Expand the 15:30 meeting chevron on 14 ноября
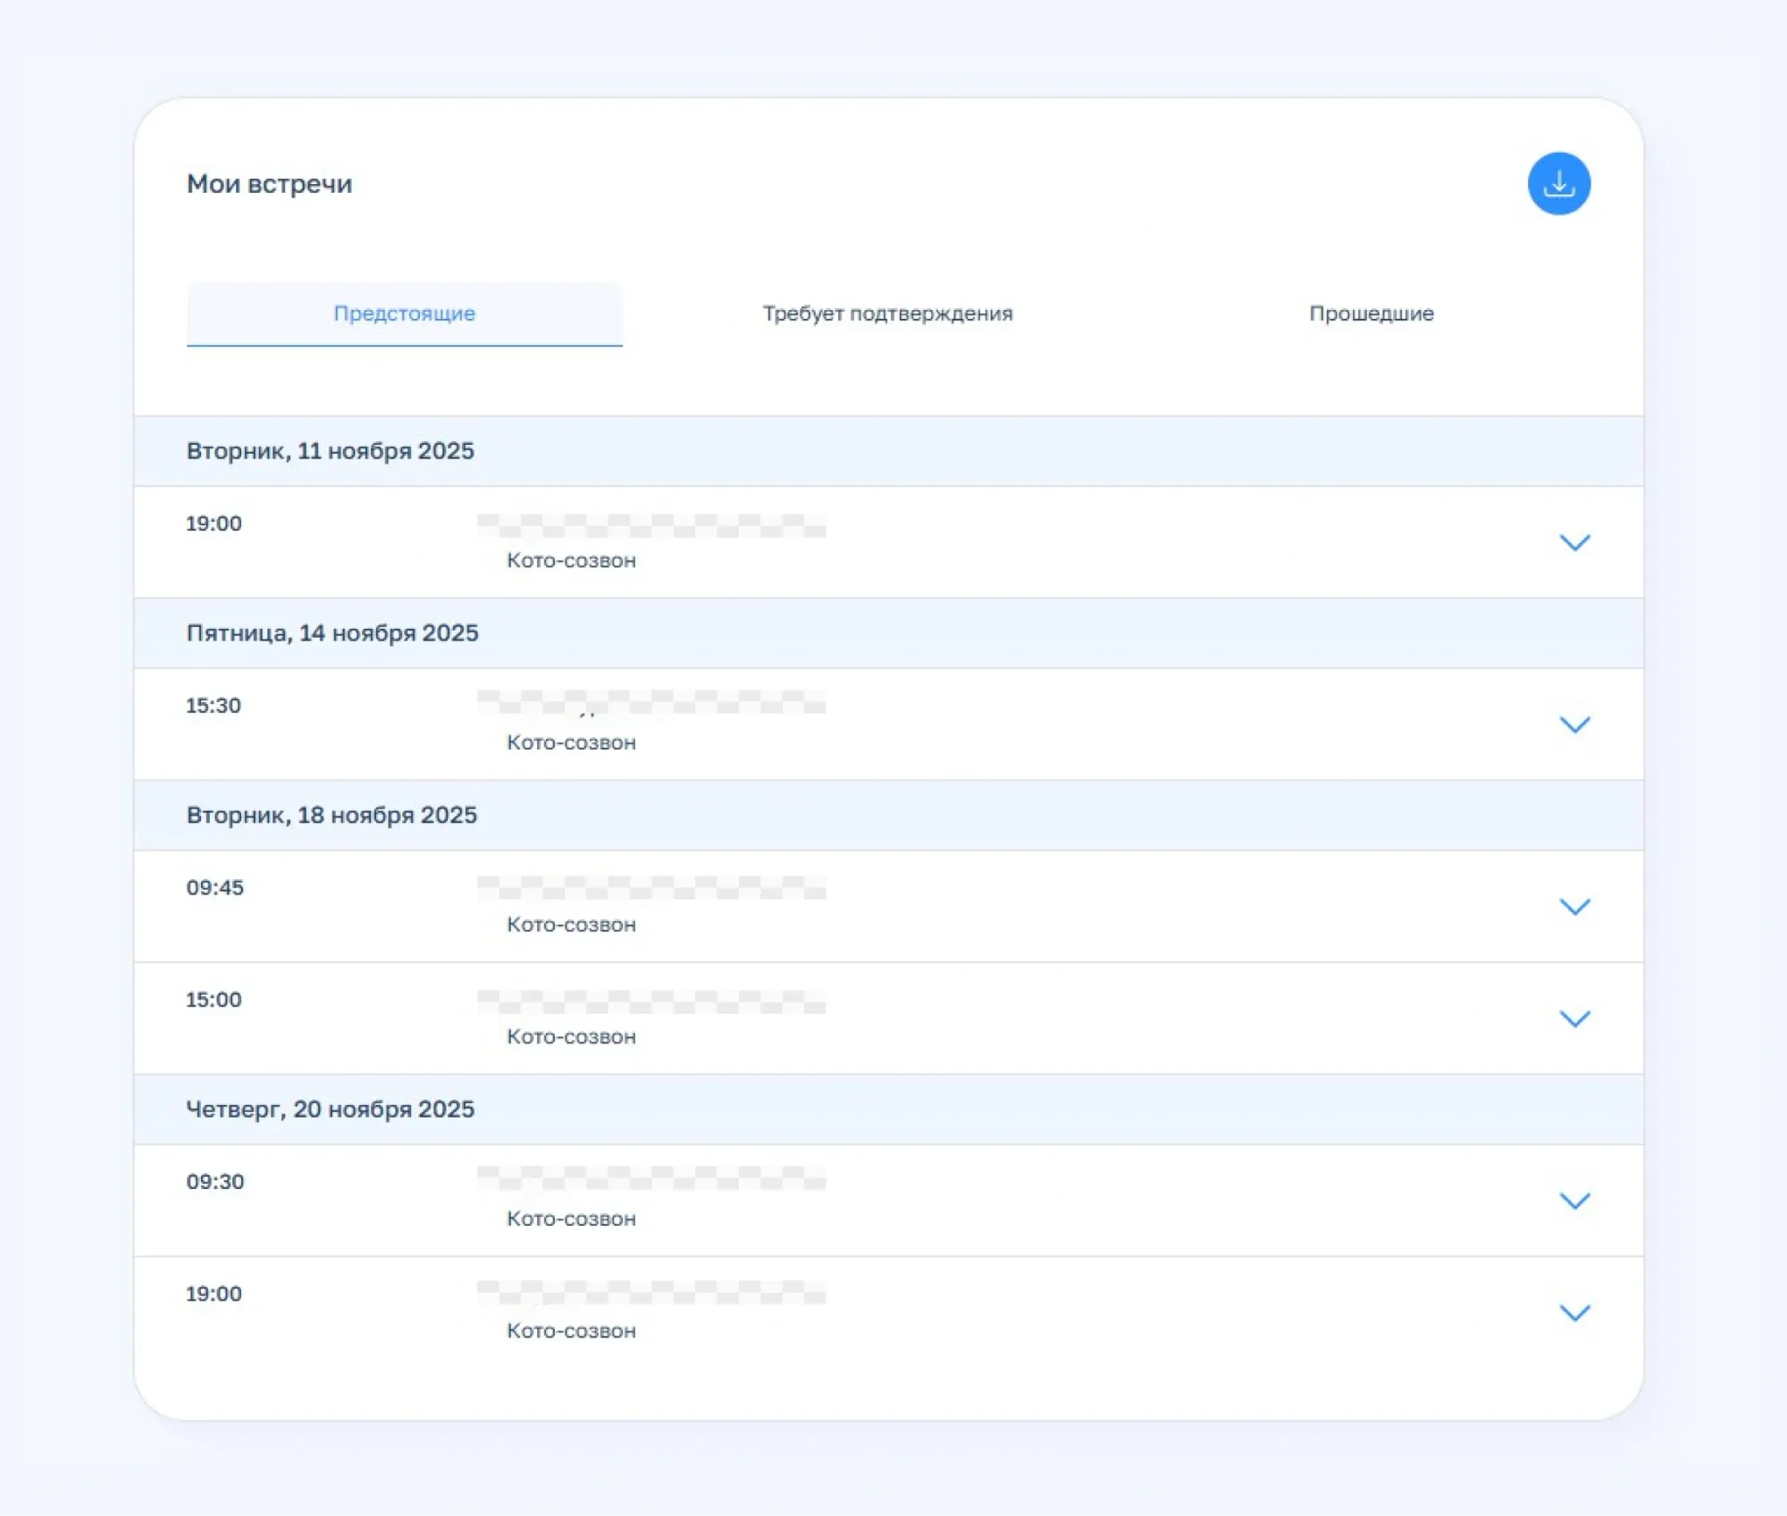The height and width of the screenshot is (1516, 1787). point(1574,724)
